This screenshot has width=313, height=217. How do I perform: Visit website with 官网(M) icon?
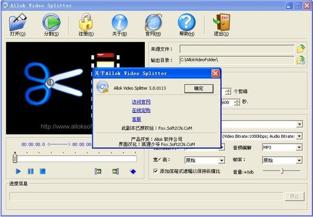(x=153, y=25)
